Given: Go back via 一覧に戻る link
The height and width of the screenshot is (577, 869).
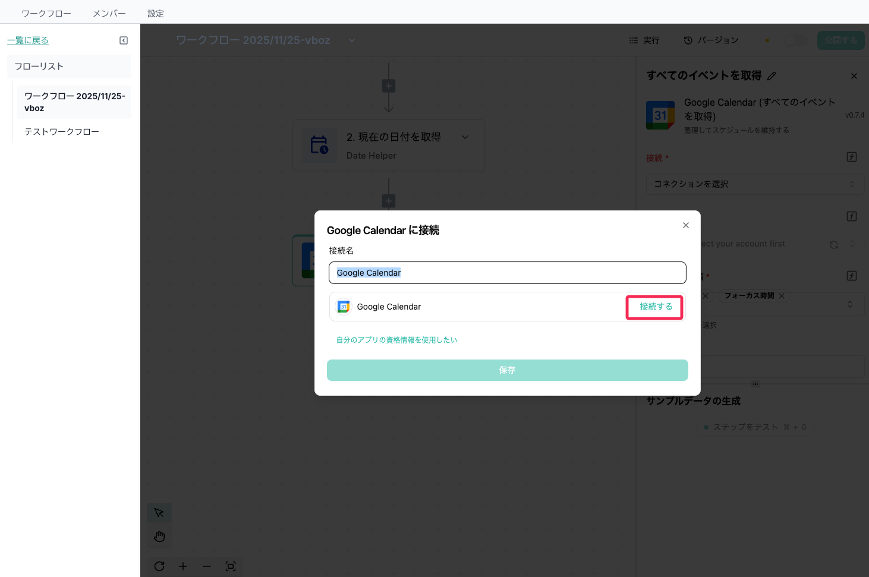Looking at the screenshot, I should click(28, 40).
